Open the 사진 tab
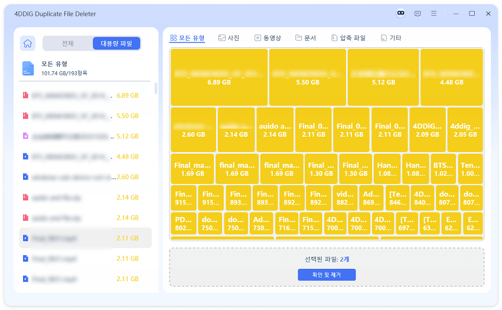Image resolution: width=502 pixels, height=310 pixels. [229, 38]
